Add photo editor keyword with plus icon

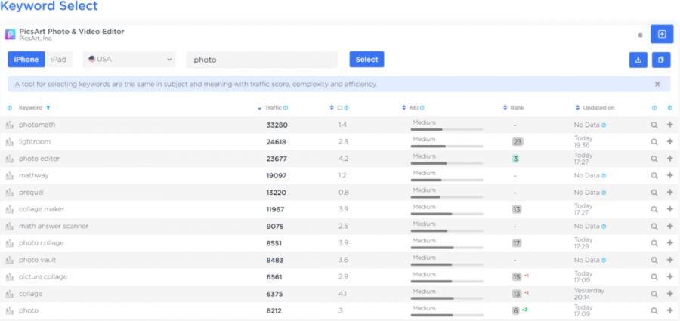coord(669,159)
